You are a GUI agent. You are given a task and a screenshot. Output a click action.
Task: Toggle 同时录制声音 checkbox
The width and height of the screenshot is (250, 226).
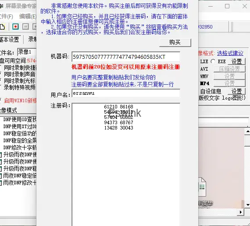(0, 74)
